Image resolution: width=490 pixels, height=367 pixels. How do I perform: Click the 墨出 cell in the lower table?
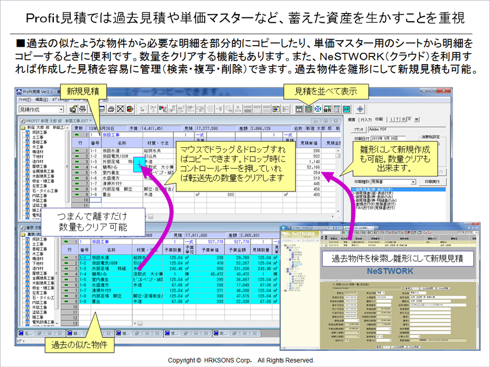(112, 301)
